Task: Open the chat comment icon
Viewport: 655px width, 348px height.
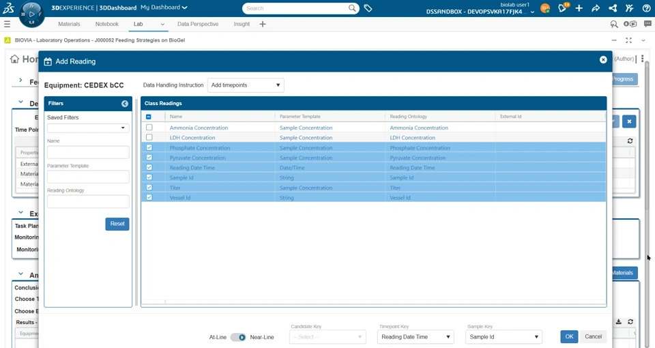Action: tap(647, 25)
